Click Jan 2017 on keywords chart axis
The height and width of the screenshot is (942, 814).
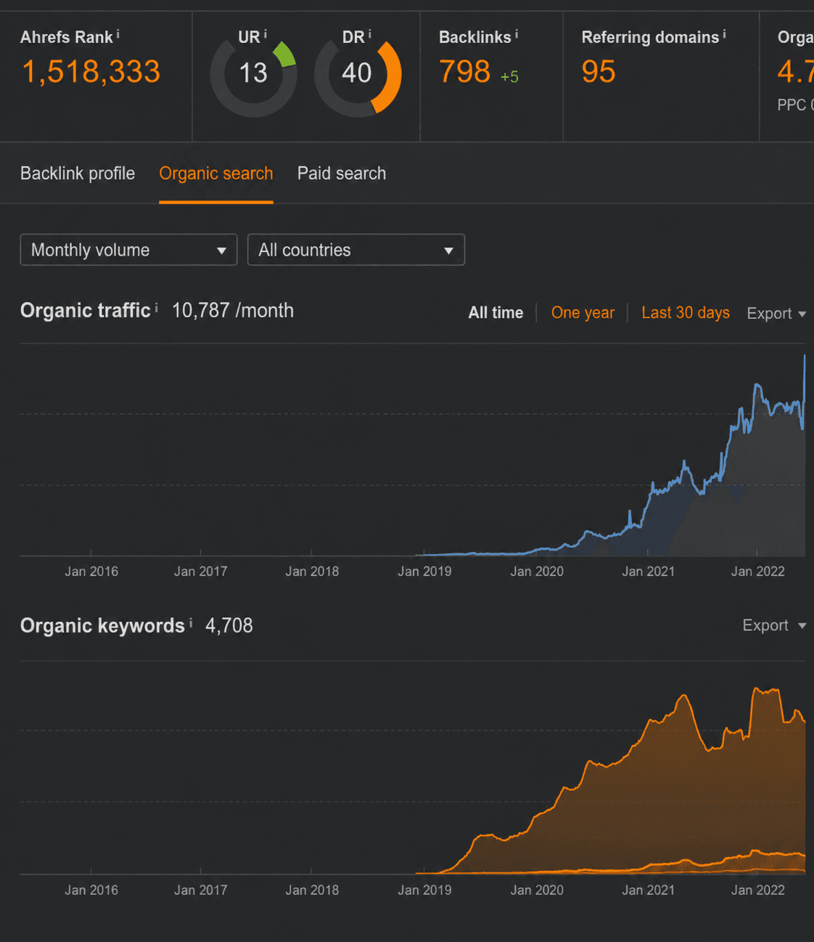coord(201,890)
